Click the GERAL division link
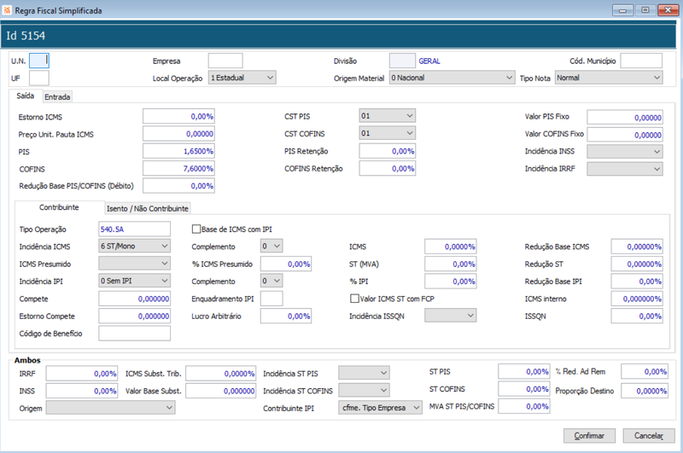Screen dimensions: 683x453 pyautogui.click(x=429, y=61)
